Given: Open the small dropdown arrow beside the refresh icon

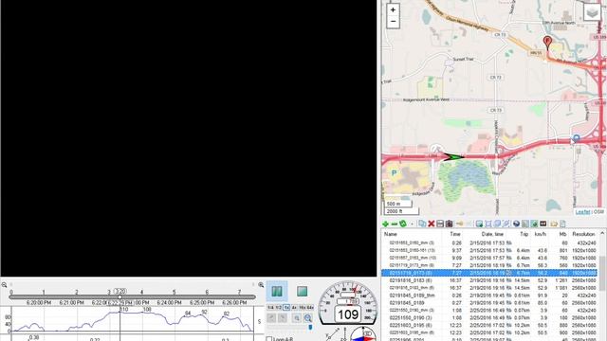Looking at the screenshot, I should click(x=412, y=224).
